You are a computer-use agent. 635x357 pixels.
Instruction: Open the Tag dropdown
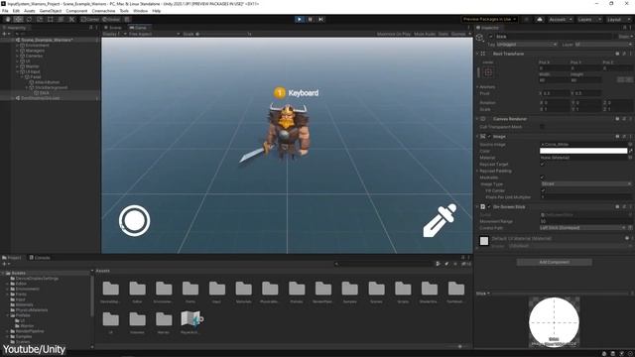point(527,44)
